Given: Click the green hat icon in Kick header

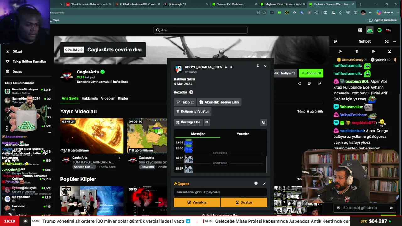Looking at the screenshot, I should coord(370,30).
